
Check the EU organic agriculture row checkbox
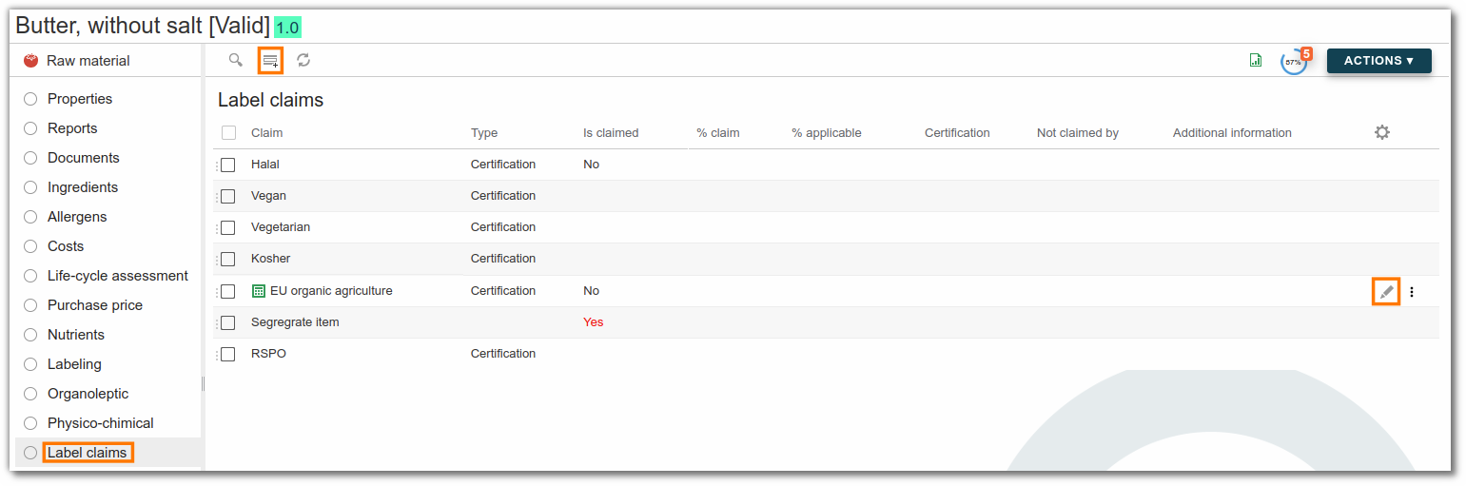[x=227, y=291]
